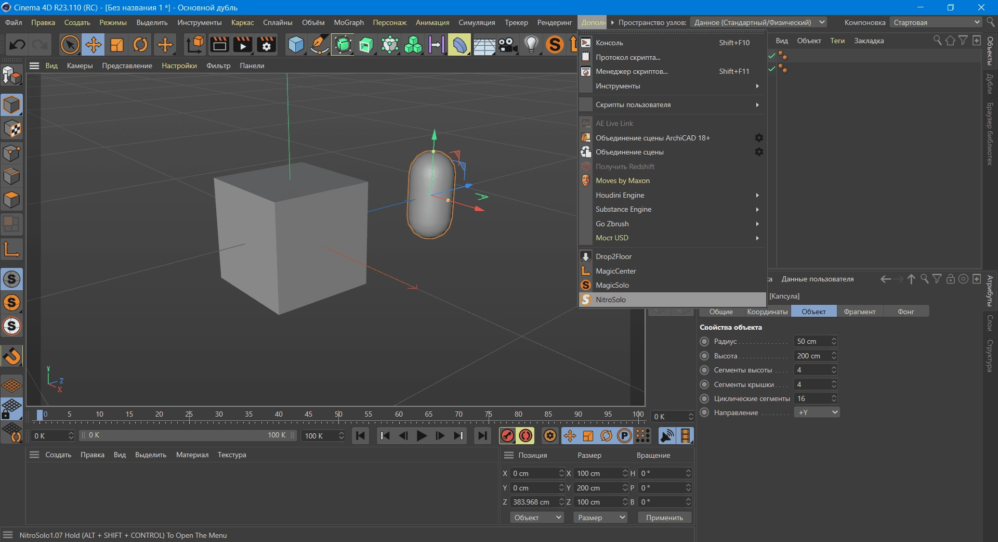Viewport: 998px width, 542px height.
Task: Run the MagicCenter script
Action: pos(673,271)
